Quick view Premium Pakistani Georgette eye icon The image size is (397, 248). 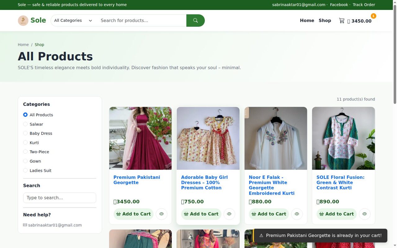click(162, 214)
